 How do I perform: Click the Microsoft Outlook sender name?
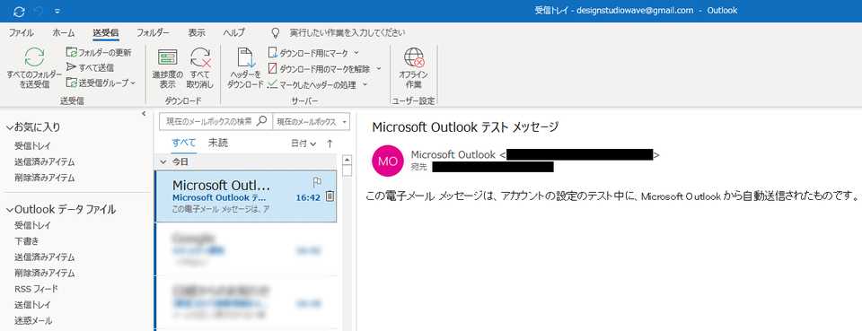click(x=453, y=155)
